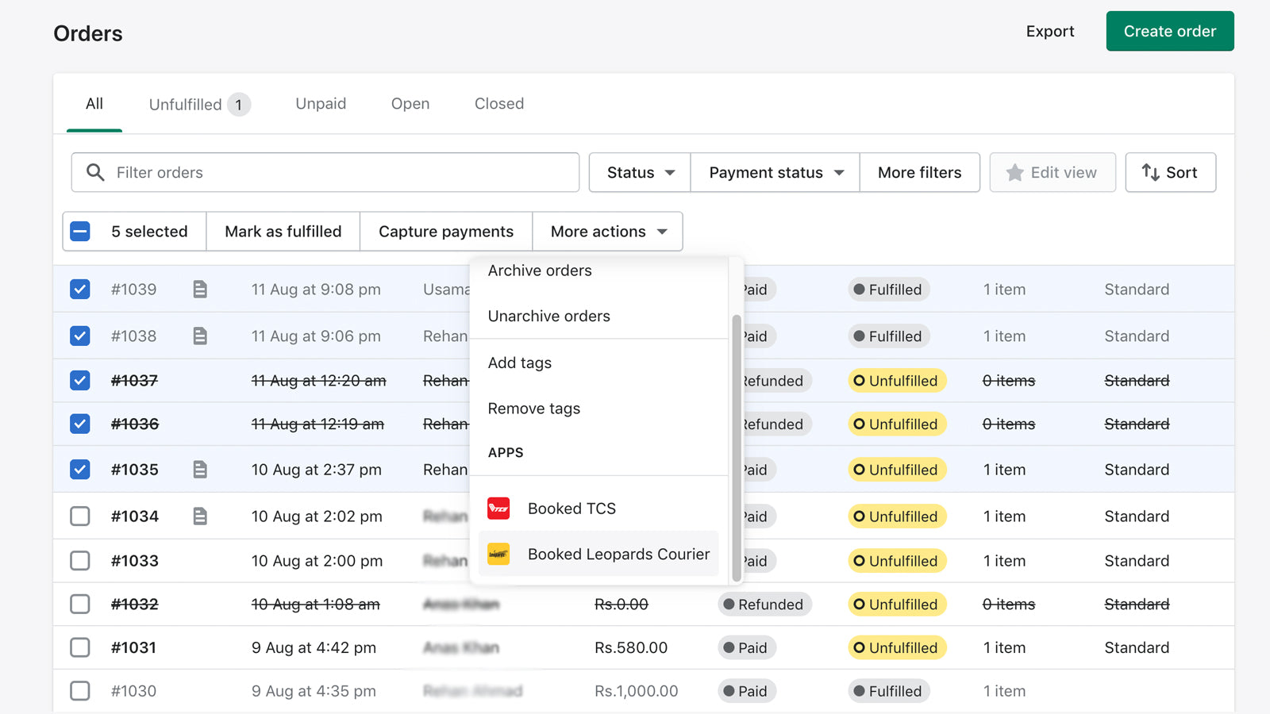Open the note icon on order #1038
The width and height of the screenshot is (1270, 714).
tap(200, 336)
